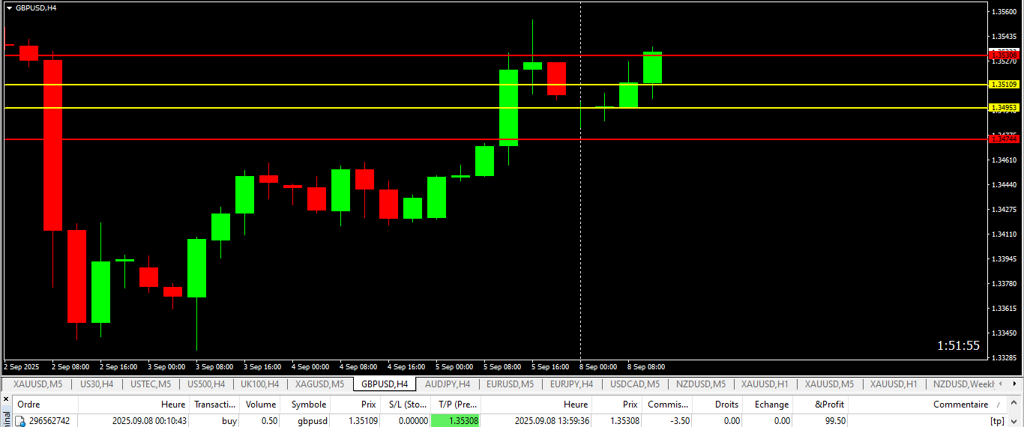Viewport: 1024px width, 427px height.
Task: Click the yellow 1.34953 price label
Action: (1005, 108)
